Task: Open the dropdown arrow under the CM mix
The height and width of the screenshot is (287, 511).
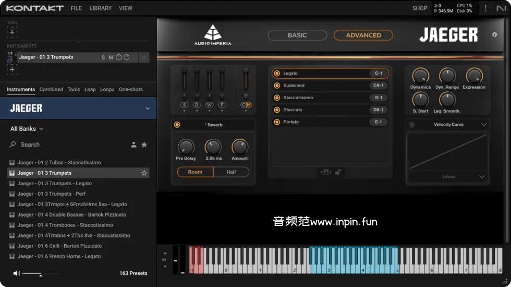Action: (x=246, y=111)
